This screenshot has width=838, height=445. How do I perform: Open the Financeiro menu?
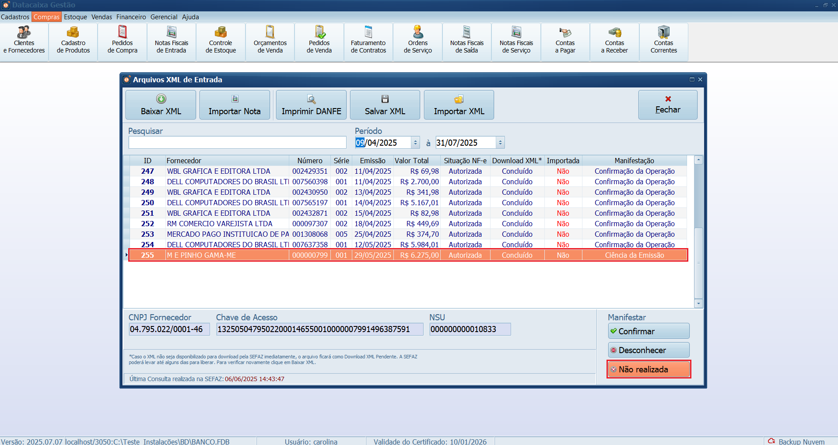(131, 17)
